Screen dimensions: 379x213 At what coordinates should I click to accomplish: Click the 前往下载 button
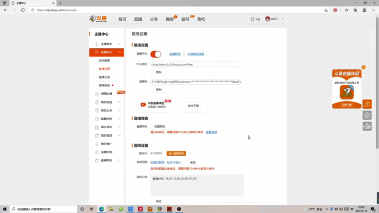(193, 106)
